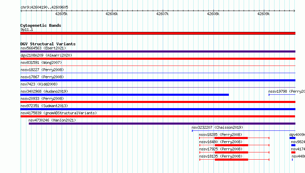Open variant nssv17925 (Perry2008) label
Screen dimensions: 305x173
pyautogui.click(x=221, y=149)
